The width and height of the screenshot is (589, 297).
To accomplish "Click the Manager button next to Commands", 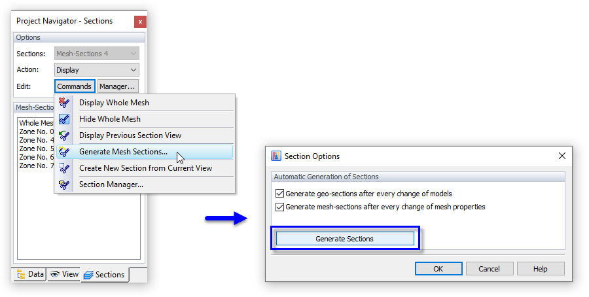I will [x=118, y=86].
